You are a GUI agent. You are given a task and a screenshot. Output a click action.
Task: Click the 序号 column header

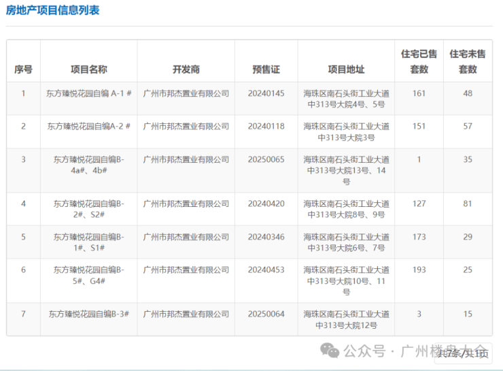[23, 69]
